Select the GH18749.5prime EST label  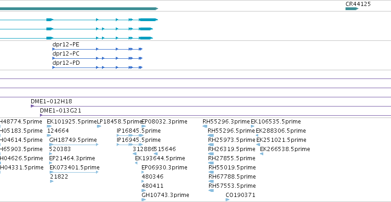pos(73,140)
